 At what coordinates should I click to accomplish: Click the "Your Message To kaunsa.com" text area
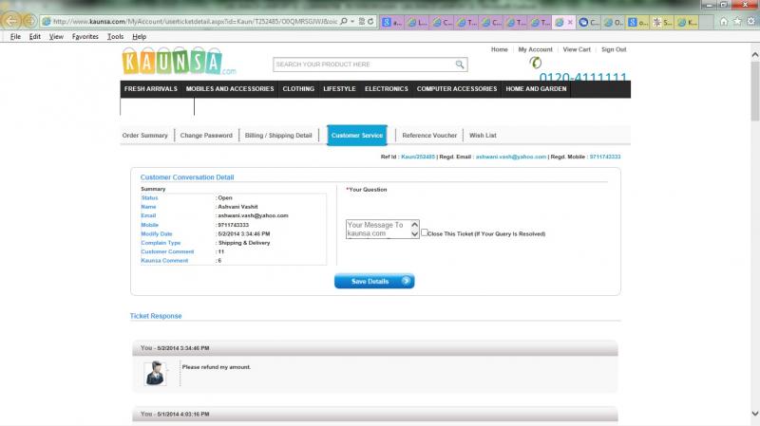[378, 229]
